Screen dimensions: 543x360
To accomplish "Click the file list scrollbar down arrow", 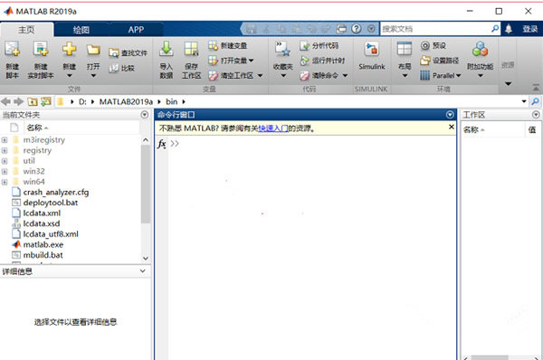I will point(146,259).
